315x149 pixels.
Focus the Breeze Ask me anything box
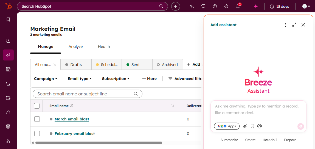[258, 109]
